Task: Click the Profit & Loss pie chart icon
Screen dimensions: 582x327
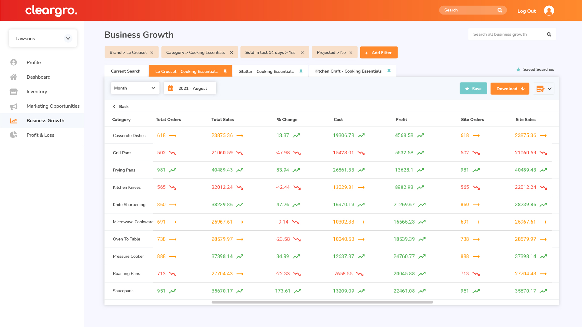Action: (x=14, y=135)
